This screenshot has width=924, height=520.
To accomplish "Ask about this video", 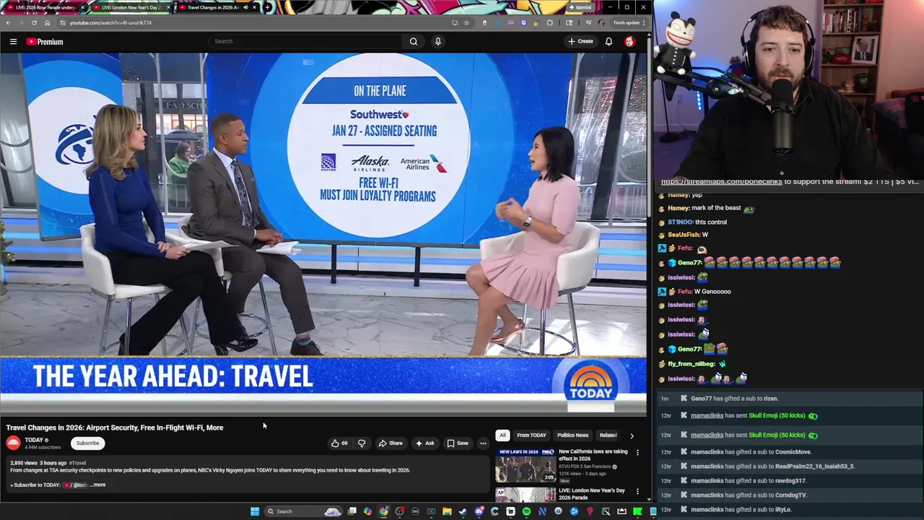I will click(x=424, y=443).
